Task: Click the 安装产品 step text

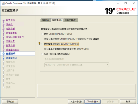Action: 10,83
